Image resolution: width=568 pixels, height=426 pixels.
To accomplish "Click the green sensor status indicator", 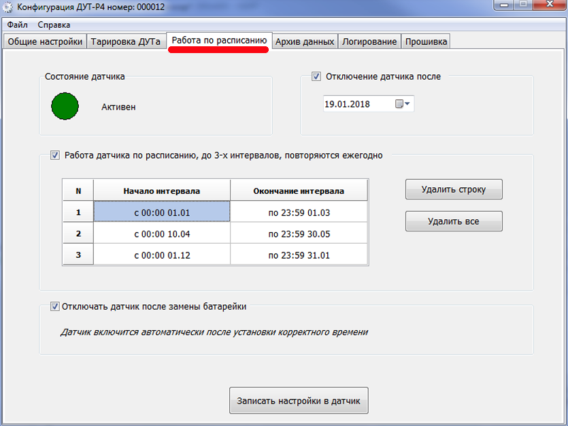I will [65, 106].
